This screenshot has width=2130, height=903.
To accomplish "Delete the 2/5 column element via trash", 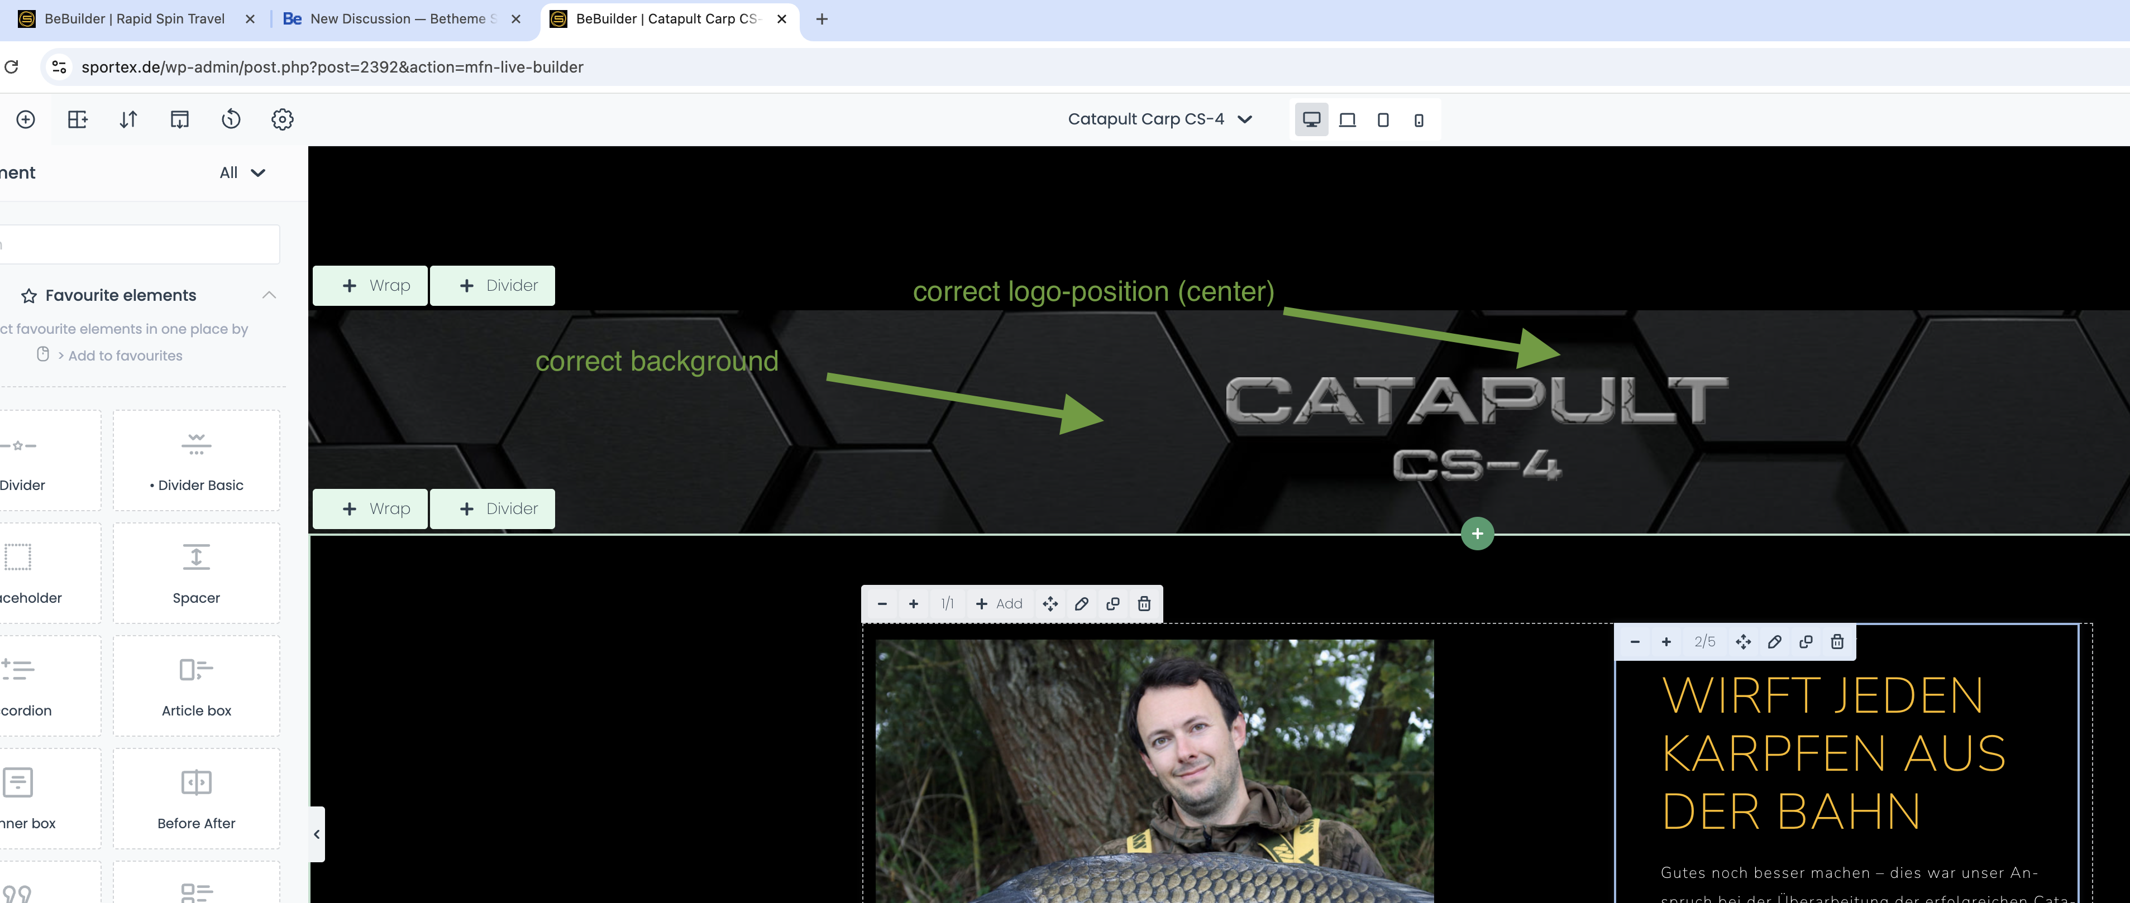I will coord(1837,642).
